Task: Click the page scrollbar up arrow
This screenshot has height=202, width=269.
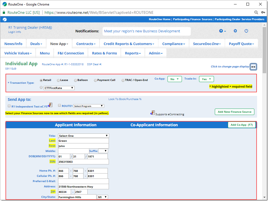Action: [x=264, y=25]
